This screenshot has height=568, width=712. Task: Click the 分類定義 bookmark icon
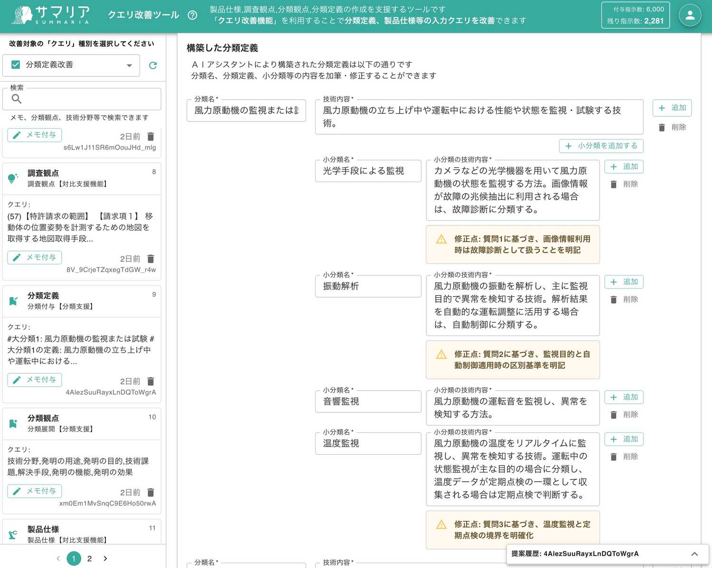tap(13, 301)
